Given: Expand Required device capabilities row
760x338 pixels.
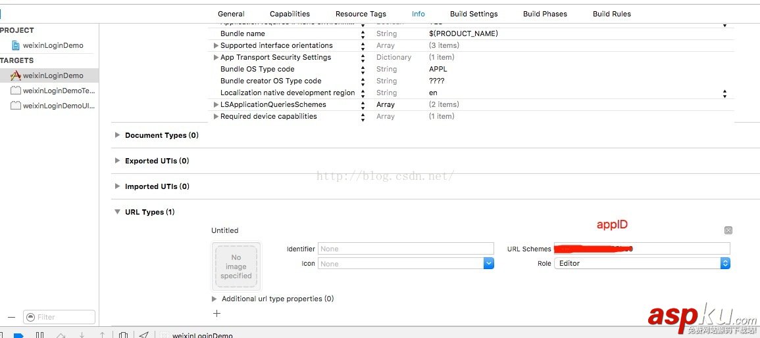Looking at the screenshot, I should click(x=216, y=117).
